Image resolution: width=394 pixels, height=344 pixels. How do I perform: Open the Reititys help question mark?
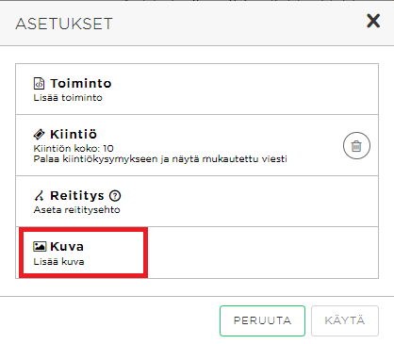(x=115, y=196)
